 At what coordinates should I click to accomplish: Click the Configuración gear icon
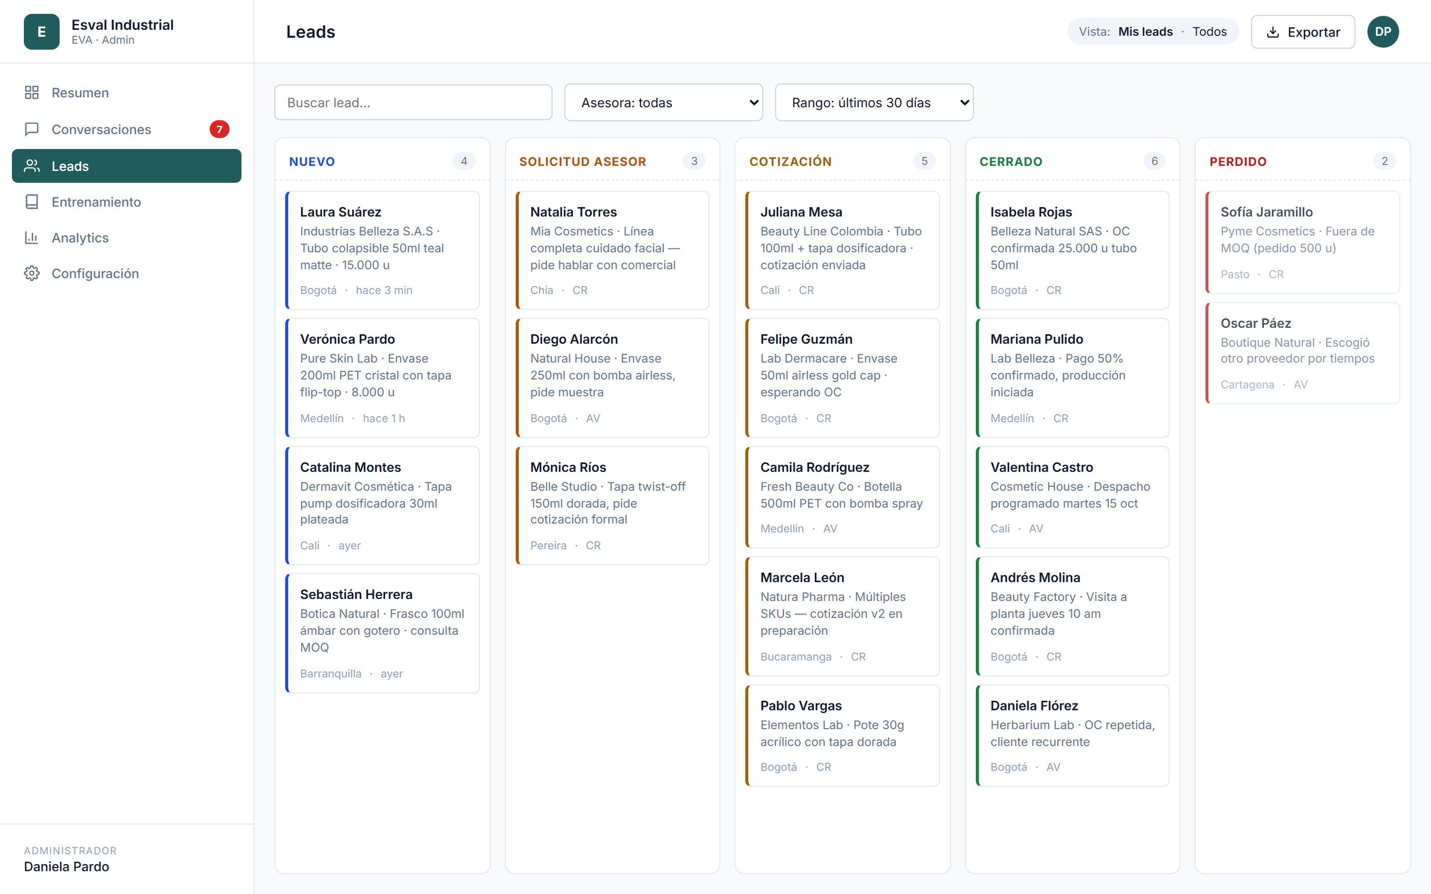coord(32,273)
